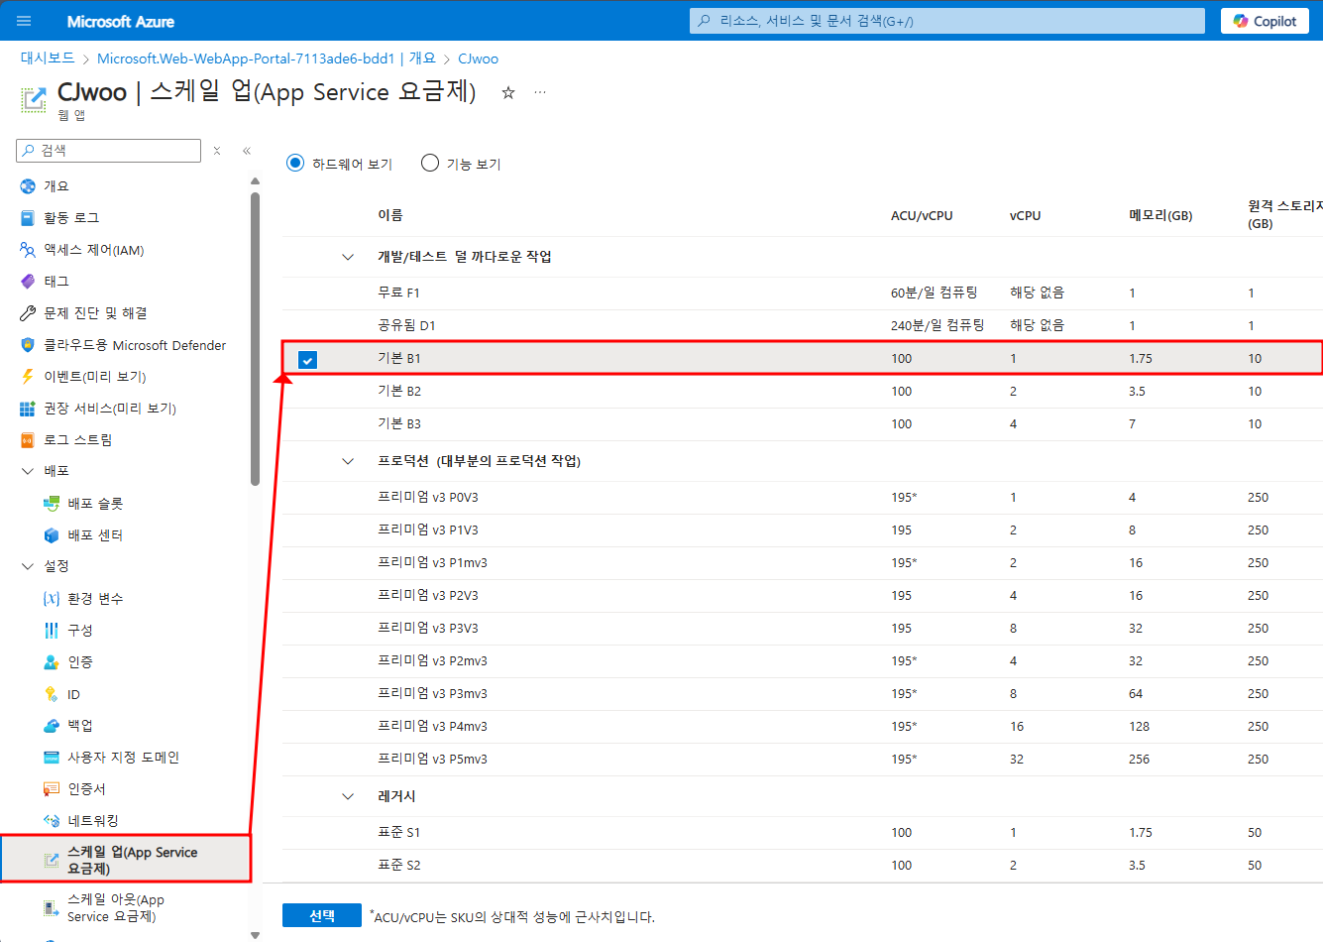Open the 로그 스트림 icon
Viewport: 1323px width, 942px height.
click(x=28, y=440)
